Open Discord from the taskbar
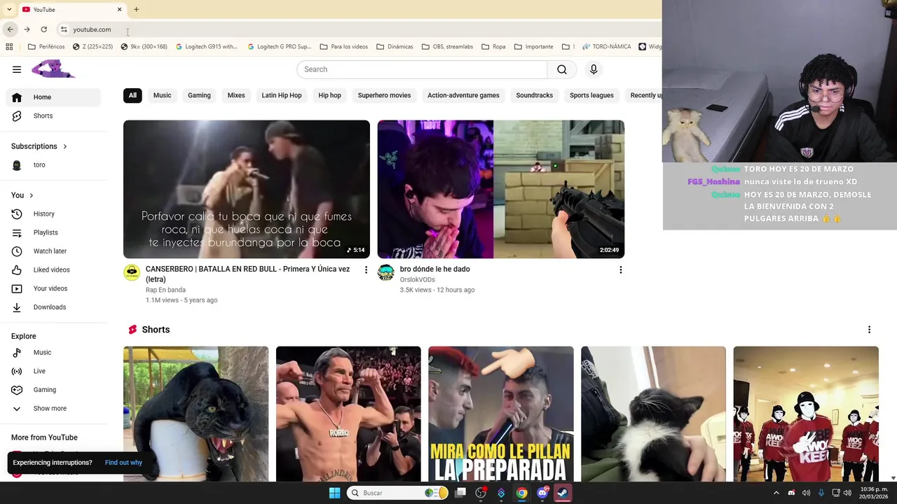 (542, 493)
